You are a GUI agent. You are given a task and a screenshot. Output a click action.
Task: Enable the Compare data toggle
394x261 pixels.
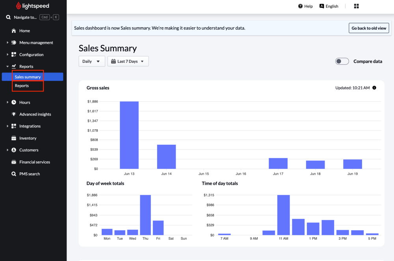342,61
